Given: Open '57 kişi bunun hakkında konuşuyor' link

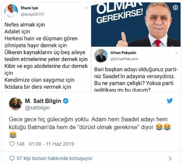Looking at the screenshot, I should [55, 158].
